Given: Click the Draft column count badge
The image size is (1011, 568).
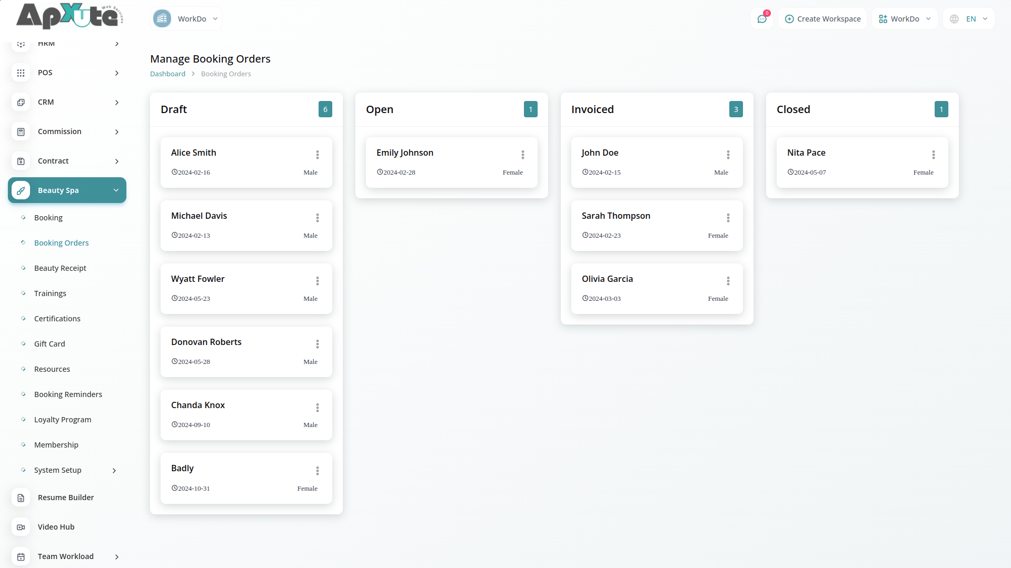Looking at the screenshot, I should tap(325, 109).
